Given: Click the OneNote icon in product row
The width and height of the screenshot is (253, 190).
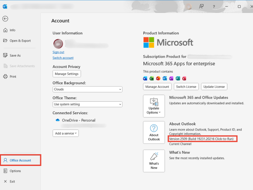Looking at the screenshot, I should [x=171, y=78].
